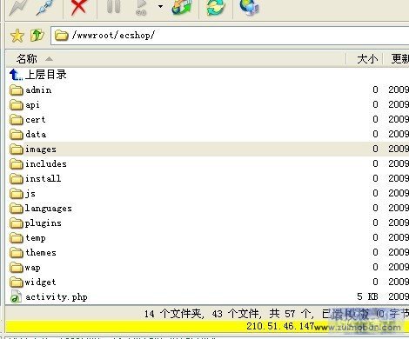Click the images folder icon
The width and height of the screenshot is (409, 339).
point(17,150)
